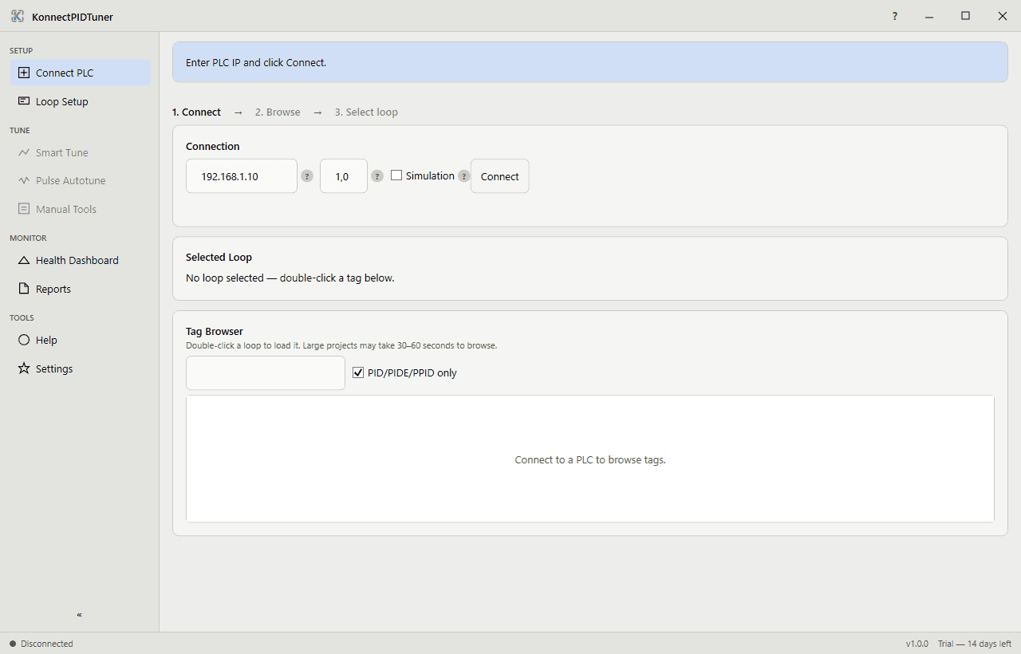Click the Connection heading
This screenshot has width=1021, height=654.
(213, 146)
